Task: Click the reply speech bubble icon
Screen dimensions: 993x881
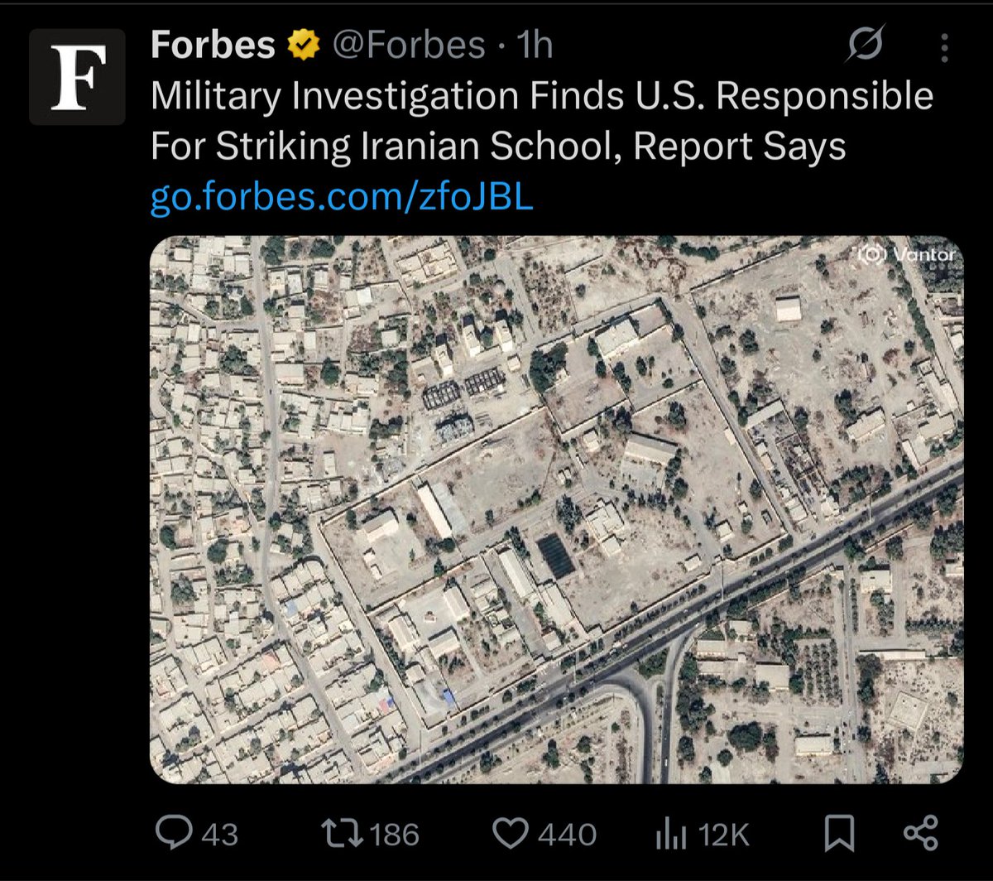Action: [174, 833]
